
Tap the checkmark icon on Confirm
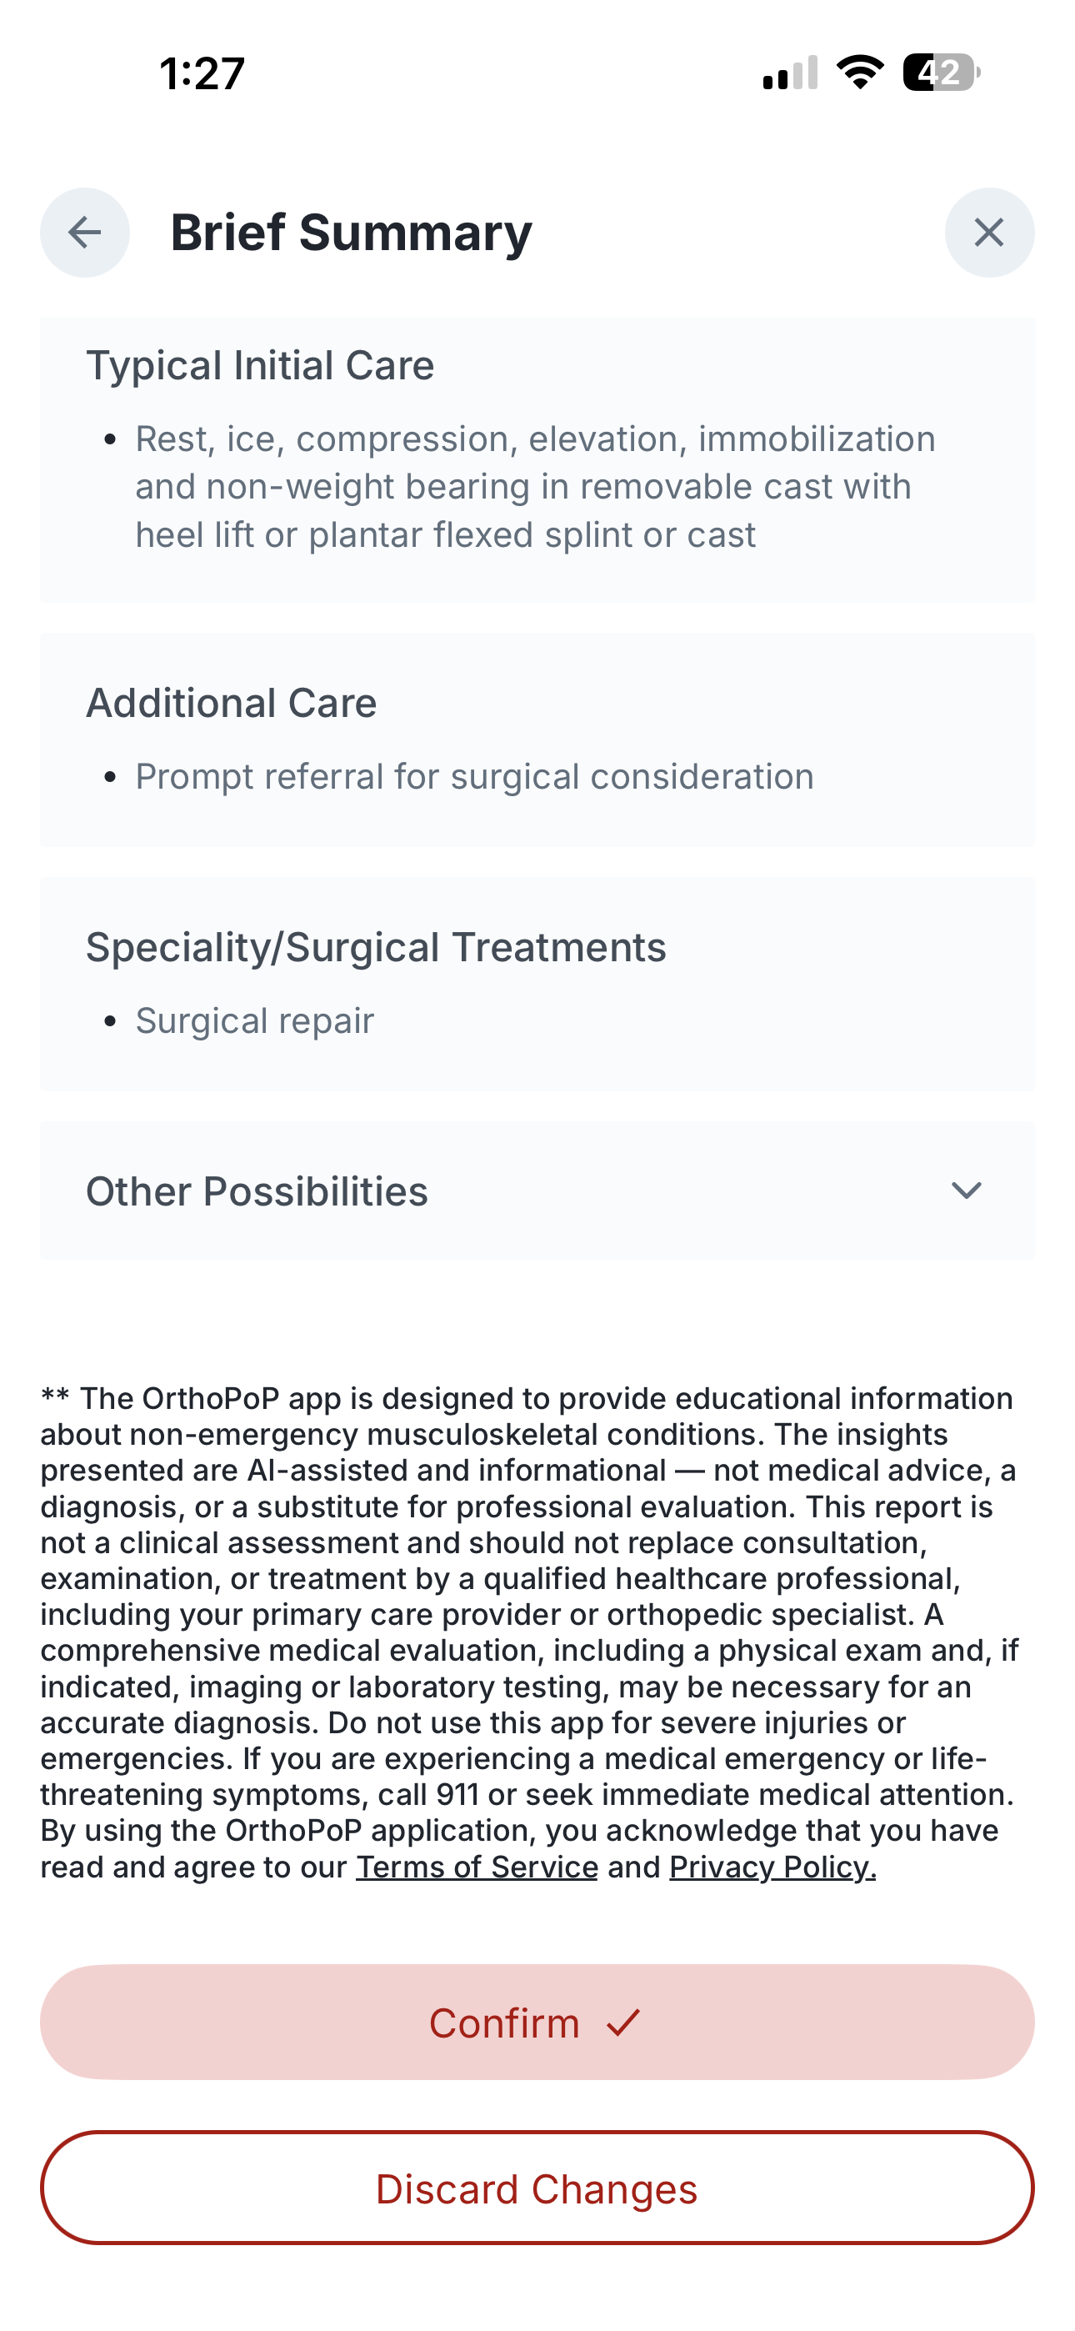[623, 2023]
